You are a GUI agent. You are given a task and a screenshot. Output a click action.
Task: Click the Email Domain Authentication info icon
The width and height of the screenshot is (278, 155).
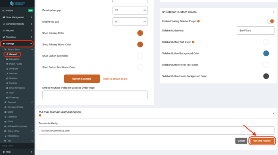click(x=40, y=115)
